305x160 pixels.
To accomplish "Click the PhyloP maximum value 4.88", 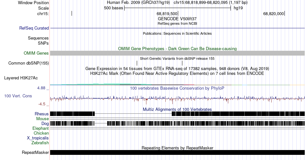I will click(41, 88).
